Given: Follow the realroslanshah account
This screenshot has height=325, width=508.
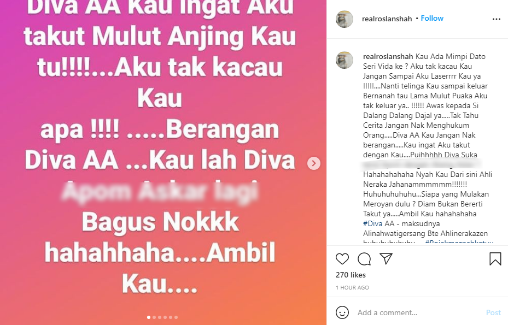Looking at the screenshot, I should (x=432, y=19).
